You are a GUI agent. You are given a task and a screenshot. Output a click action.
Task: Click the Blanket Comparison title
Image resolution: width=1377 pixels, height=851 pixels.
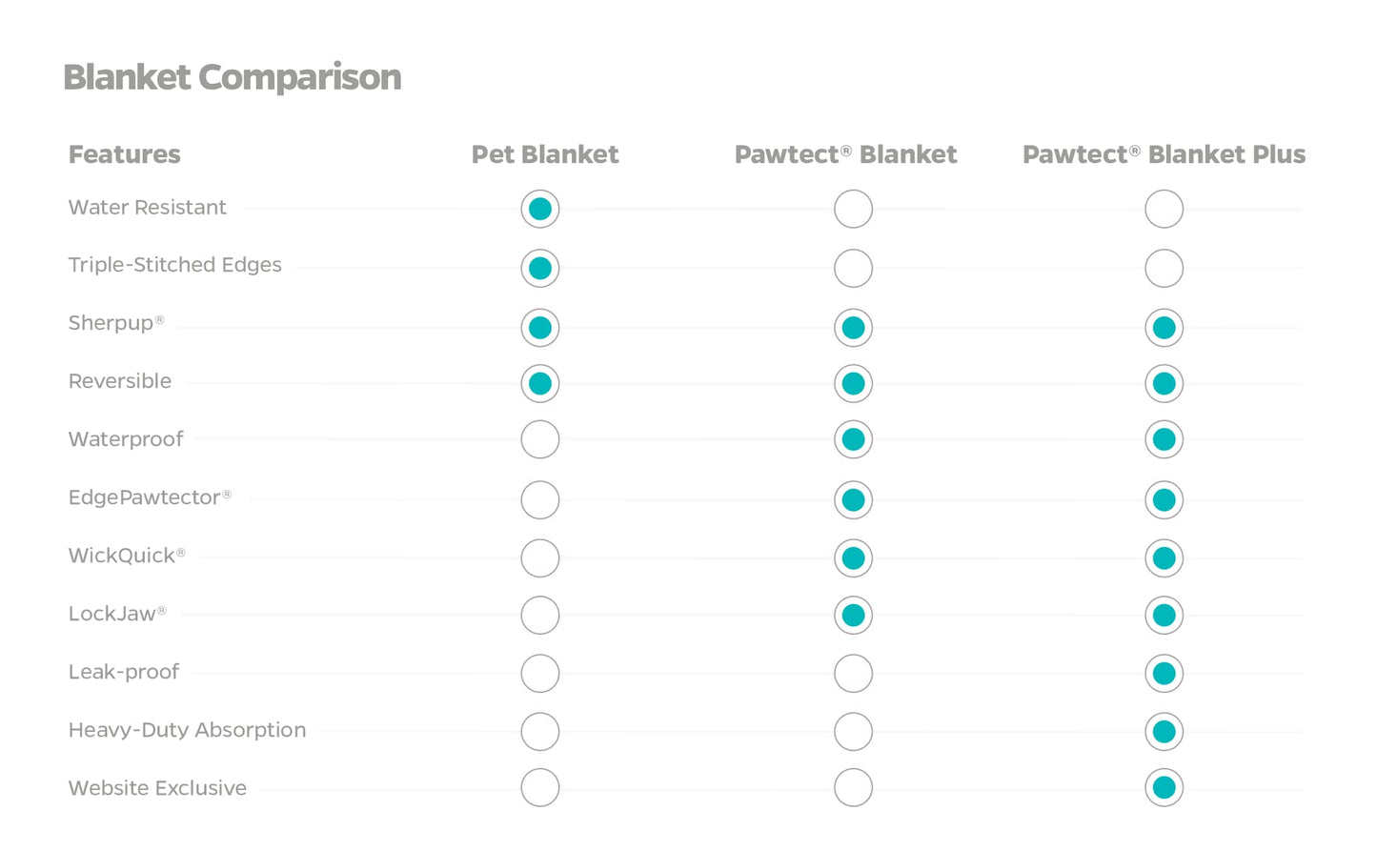[233, 77]
